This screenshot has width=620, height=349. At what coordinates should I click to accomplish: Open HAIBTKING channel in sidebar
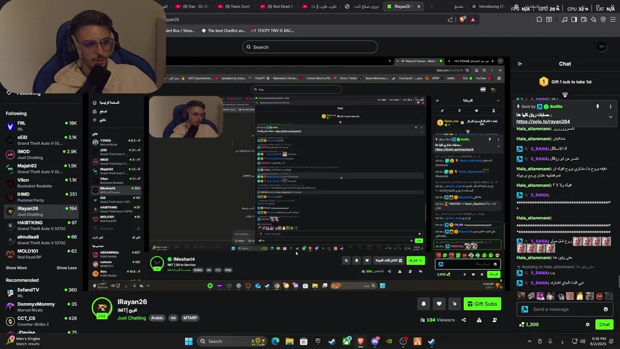click(41, 225)
